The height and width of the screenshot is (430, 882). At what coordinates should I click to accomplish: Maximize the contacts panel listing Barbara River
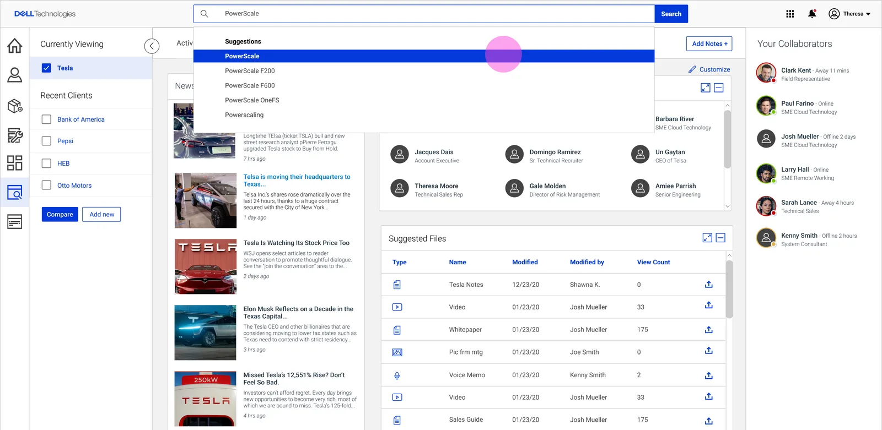[706, 88]
